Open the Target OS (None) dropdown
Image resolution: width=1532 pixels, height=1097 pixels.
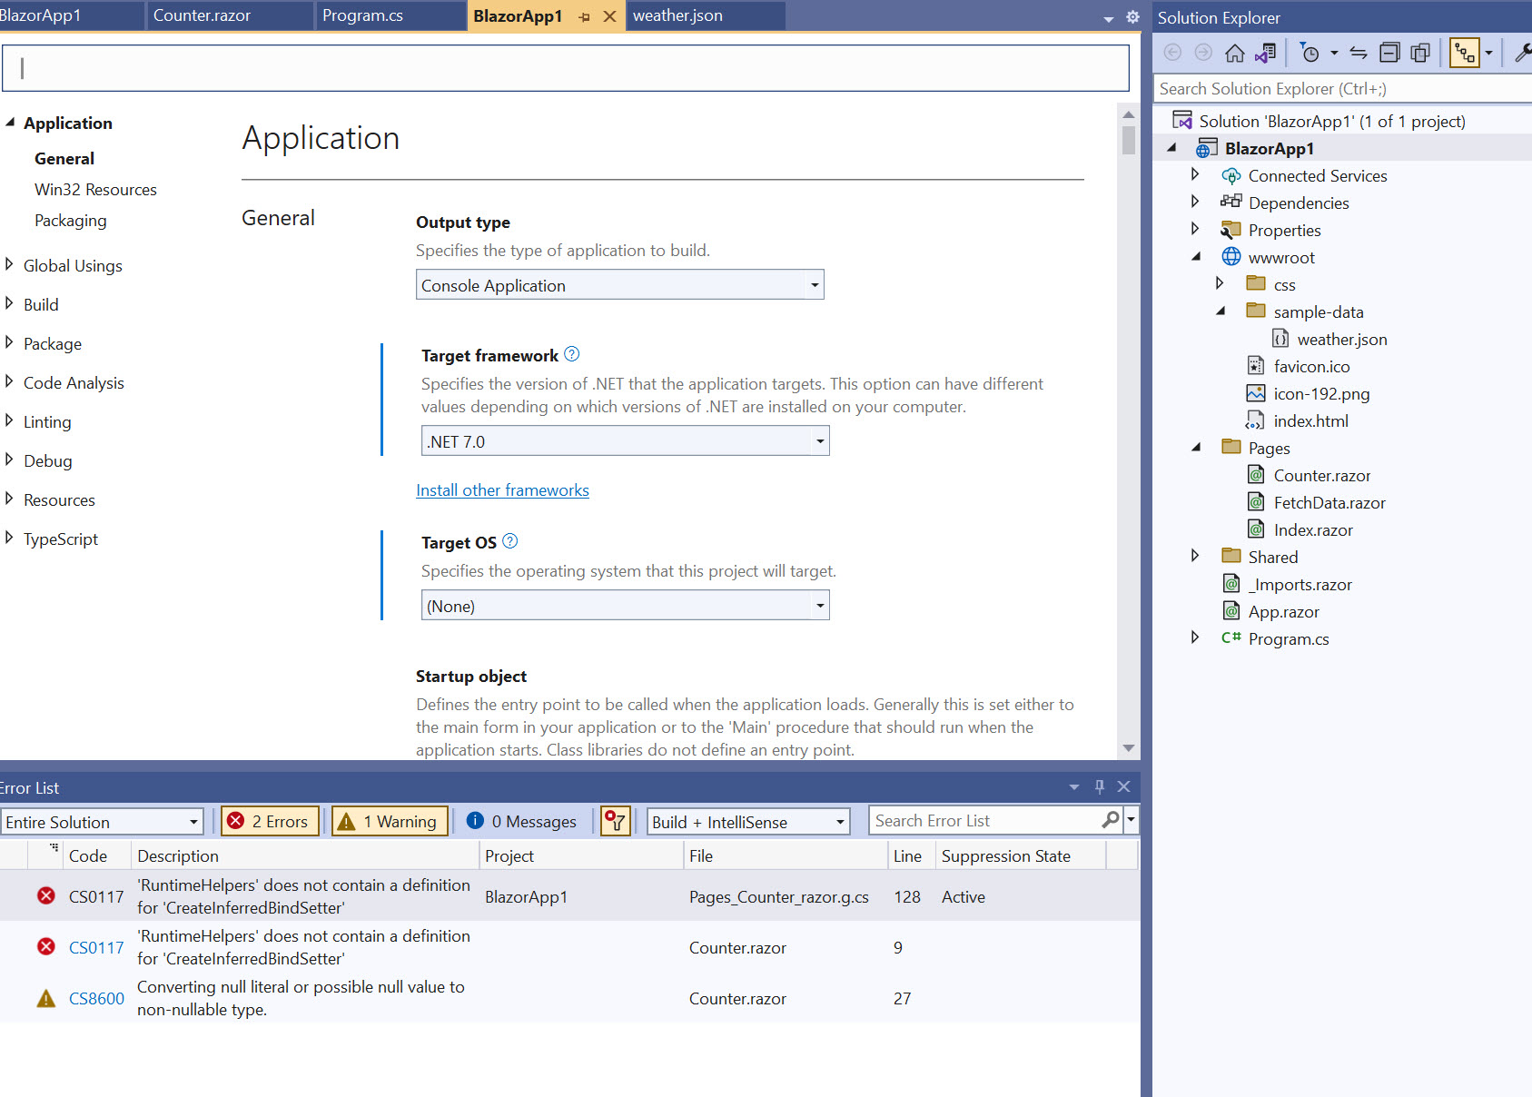coord(626,606)
